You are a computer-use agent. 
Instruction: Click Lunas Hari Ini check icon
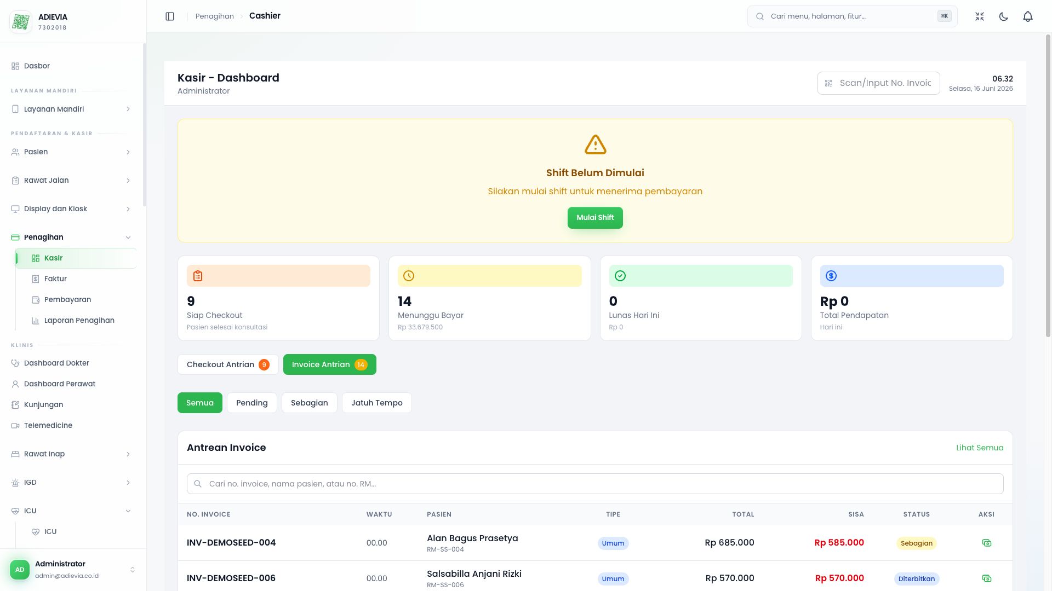(620, 276)
